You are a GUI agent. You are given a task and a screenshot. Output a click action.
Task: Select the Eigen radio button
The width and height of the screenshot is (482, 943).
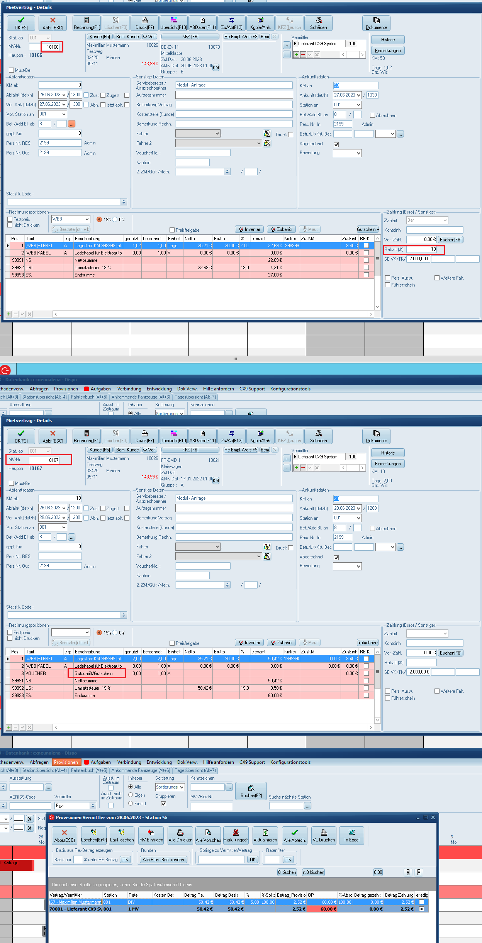(131, 795)
